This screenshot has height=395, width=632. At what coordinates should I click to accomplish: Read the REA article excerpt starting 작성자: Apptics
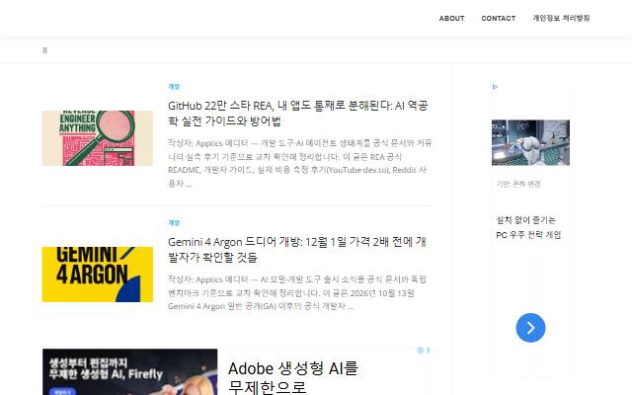point(300,163)
